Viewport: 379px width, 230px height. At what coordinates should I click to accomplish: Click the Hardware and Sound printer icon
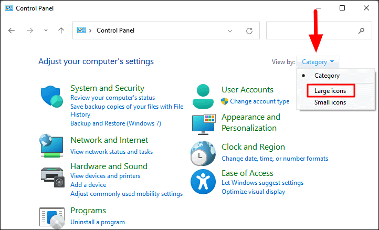pyautogui.click(x=52, y=177)
